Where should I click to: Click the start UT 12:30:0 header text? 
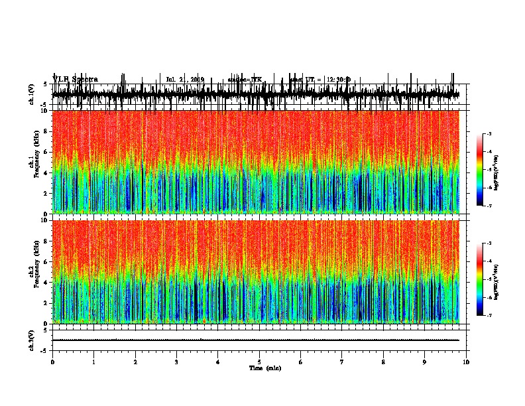click(320, 80)
